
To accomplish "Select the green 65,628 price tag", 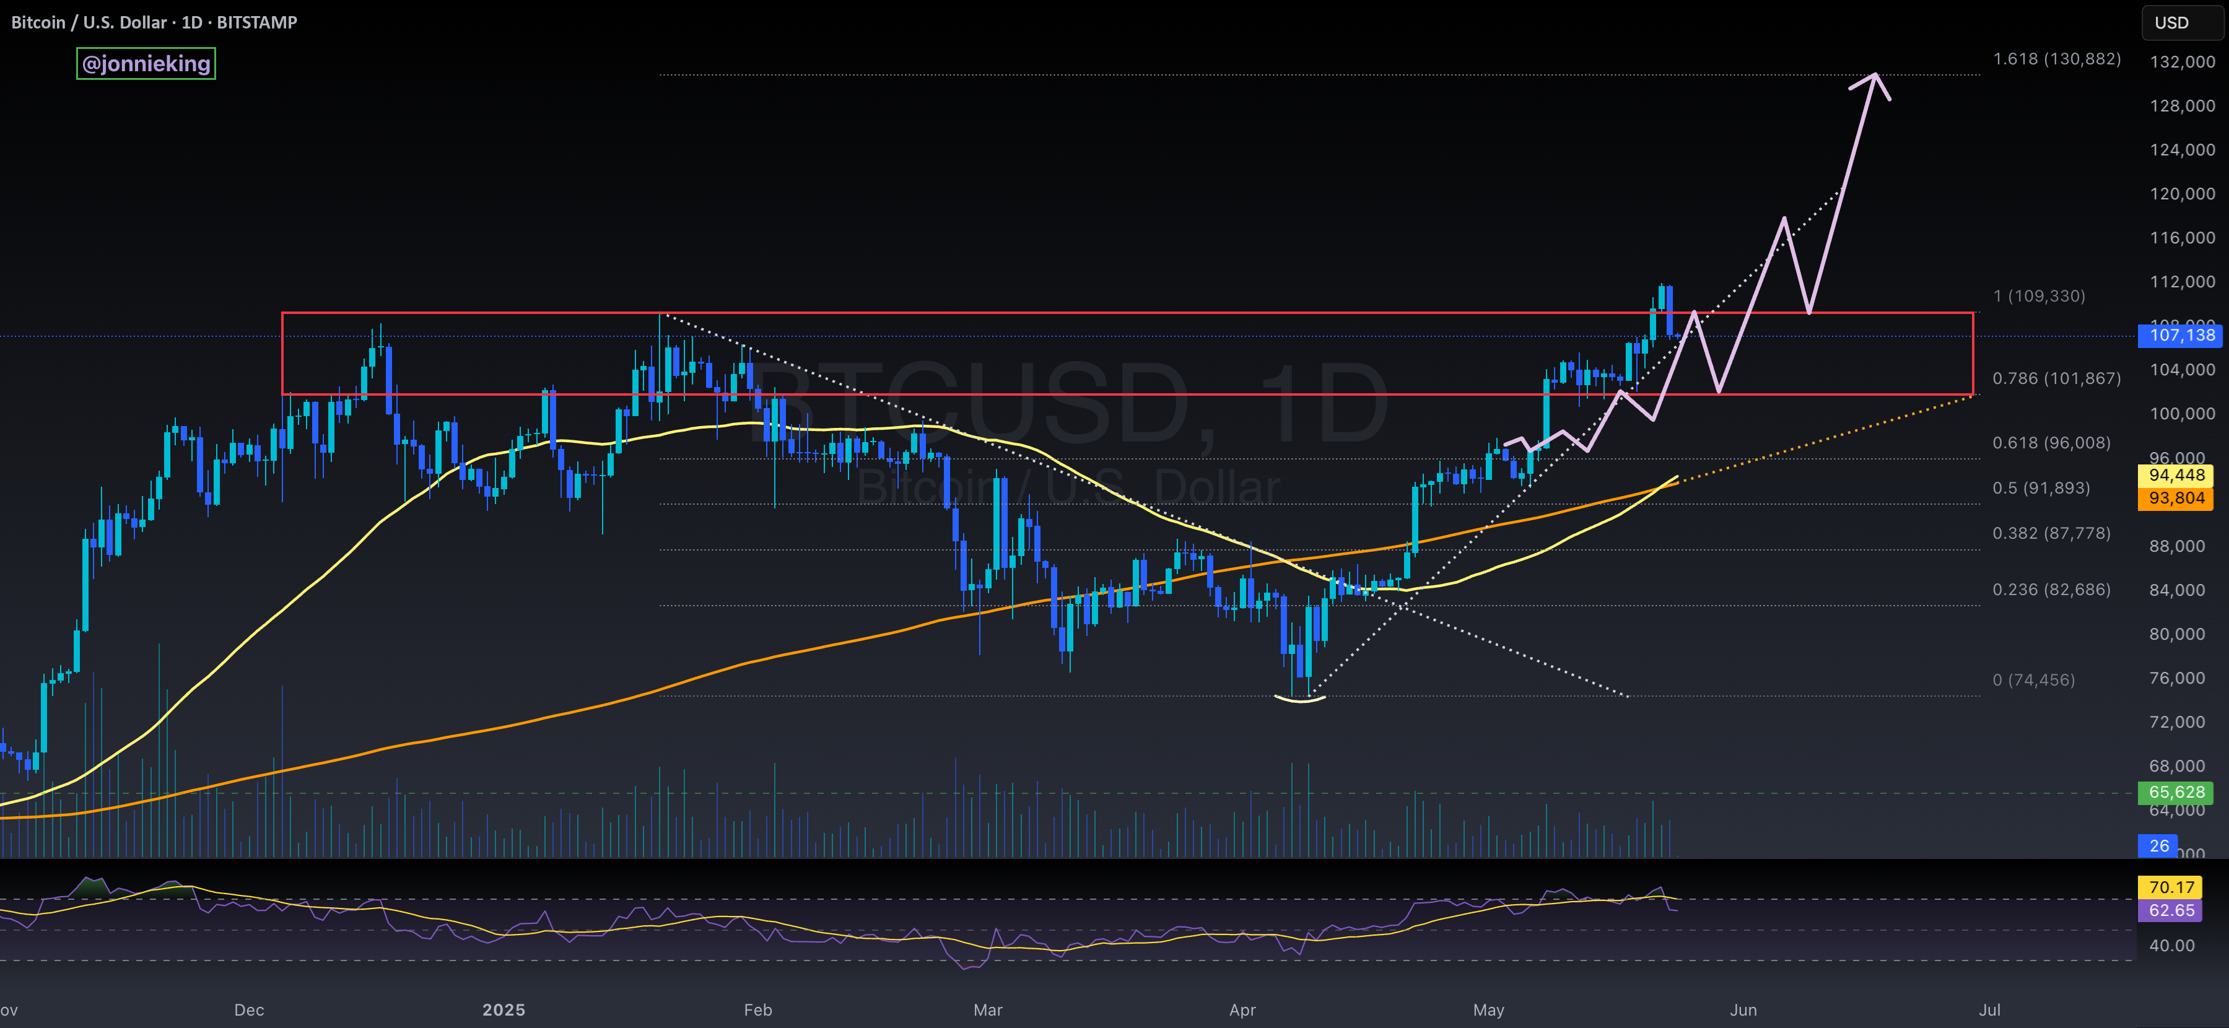I will coord(2175,792).
